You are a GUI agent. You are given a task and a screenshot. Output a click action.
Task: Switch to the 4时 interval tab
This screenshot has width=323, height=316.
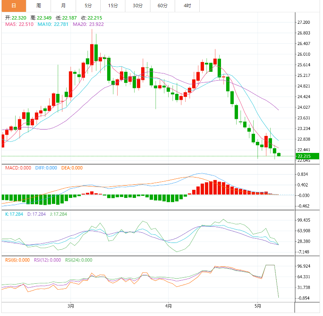187,6
